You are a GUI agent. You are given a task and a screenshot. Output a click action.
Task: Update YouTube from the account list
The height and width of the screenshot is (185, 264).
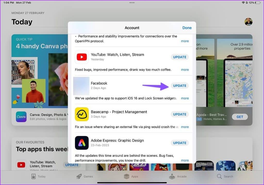179,57
